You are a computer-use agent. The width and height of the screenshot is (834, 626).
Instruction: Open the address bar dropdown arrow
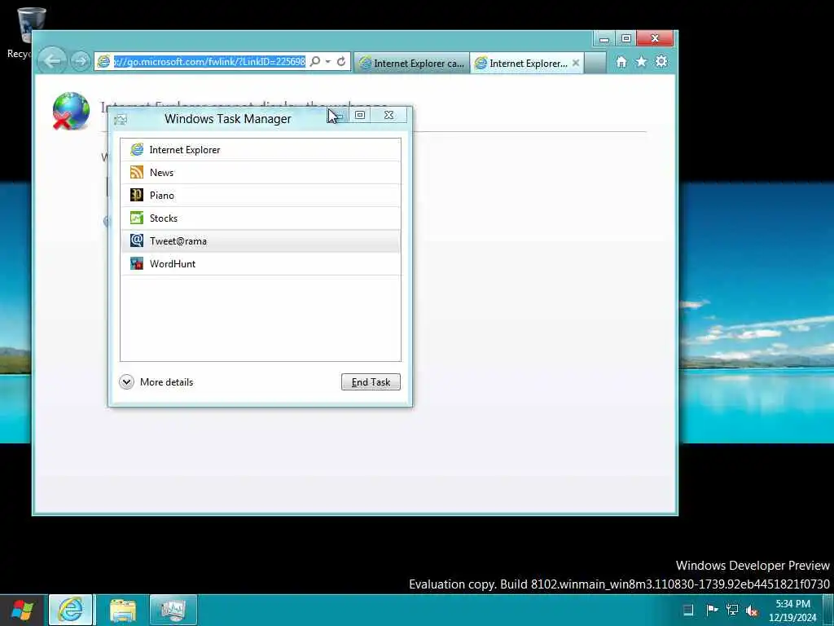tap(327, 62)
